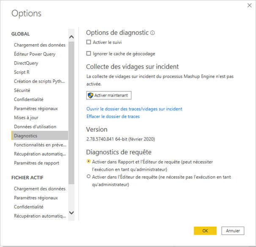Close the Options dialog with X
This screenshot has width=256, height=247.
[x=249, y=5]
